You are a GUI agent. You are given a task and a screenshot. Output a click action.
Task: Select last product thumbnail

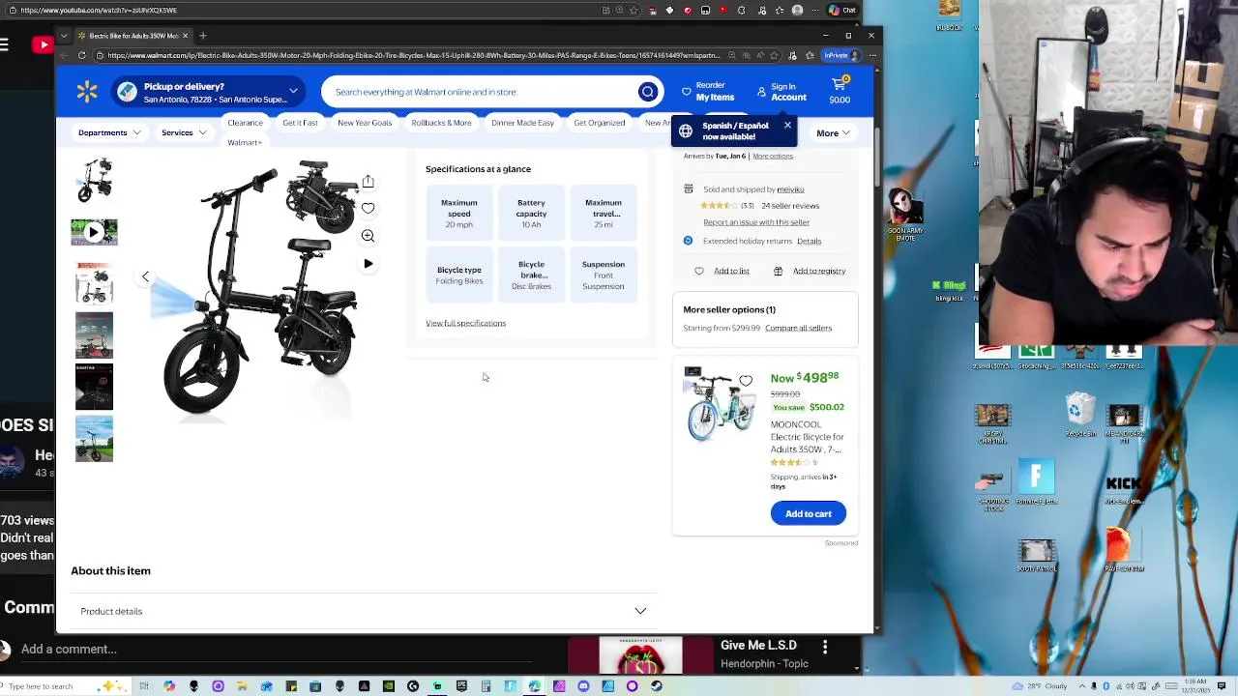click(94, 439)
